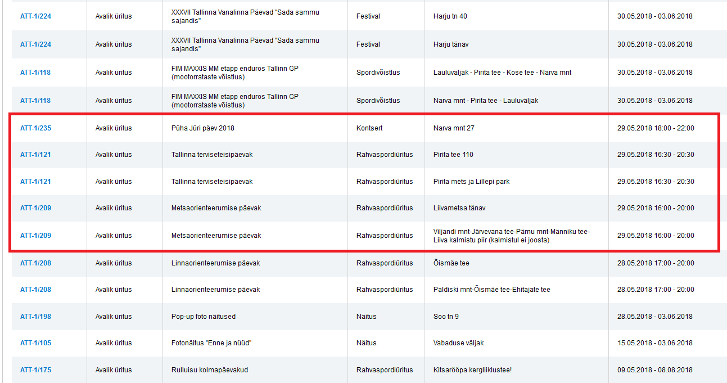
Task: Open ATT-1/208 link for Õismäe tee row
Action: click(x=35, y=263)
